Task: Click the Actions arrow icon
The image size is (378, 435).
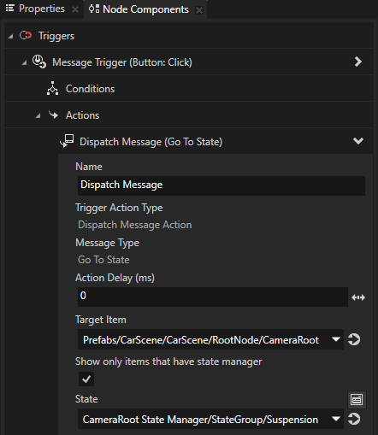Action: 53,115
